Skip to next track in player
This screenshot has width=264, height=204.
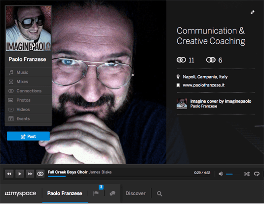pyautogui.click(x=30, y=174)
